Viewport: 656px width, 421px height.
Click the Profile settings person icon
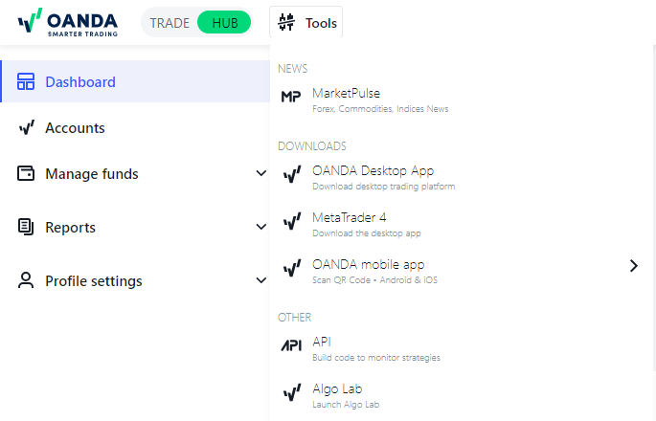coord(26,280)
